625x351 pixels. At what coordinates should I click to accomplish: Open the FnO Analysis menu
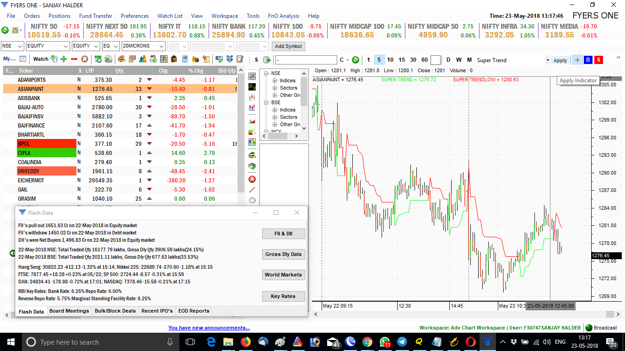284,16
